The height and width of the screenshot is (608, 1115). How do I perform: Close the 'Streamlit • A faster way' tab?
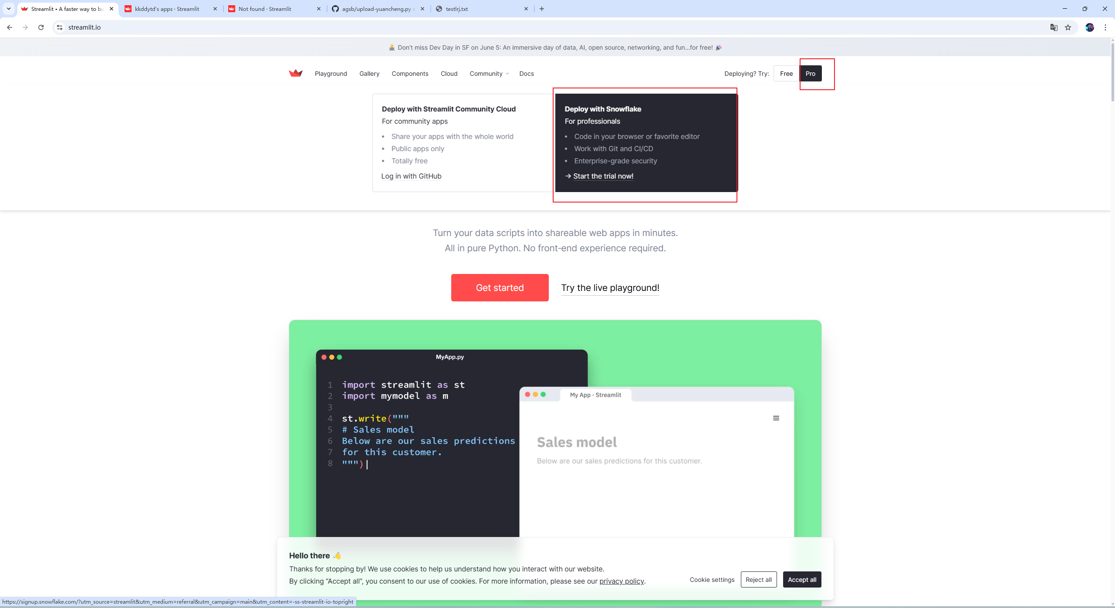point(111,9)
